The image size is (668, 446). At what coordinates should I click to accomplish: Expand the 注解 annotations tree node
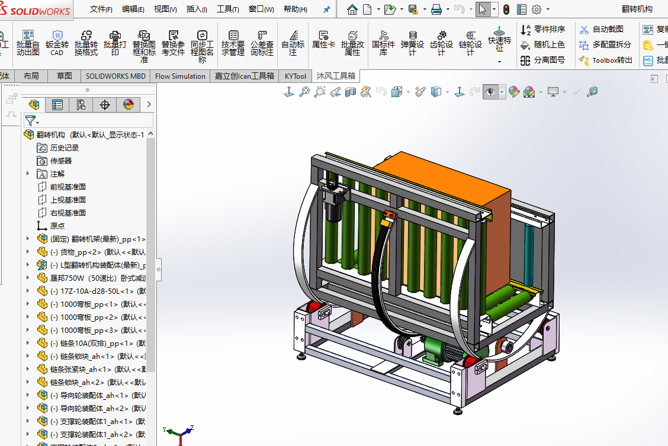[28, 174]
